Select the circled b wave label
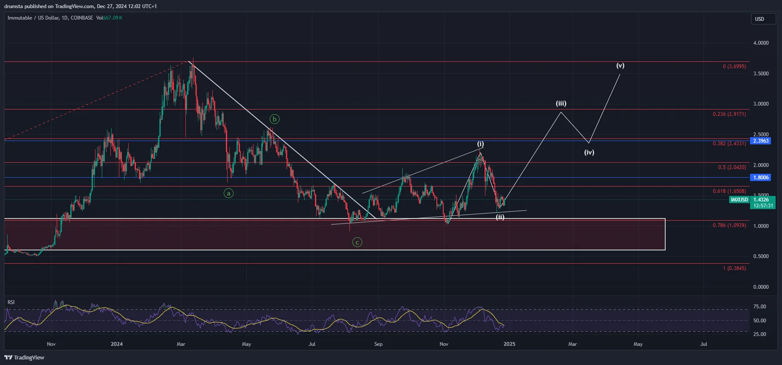 click(274, 119)
